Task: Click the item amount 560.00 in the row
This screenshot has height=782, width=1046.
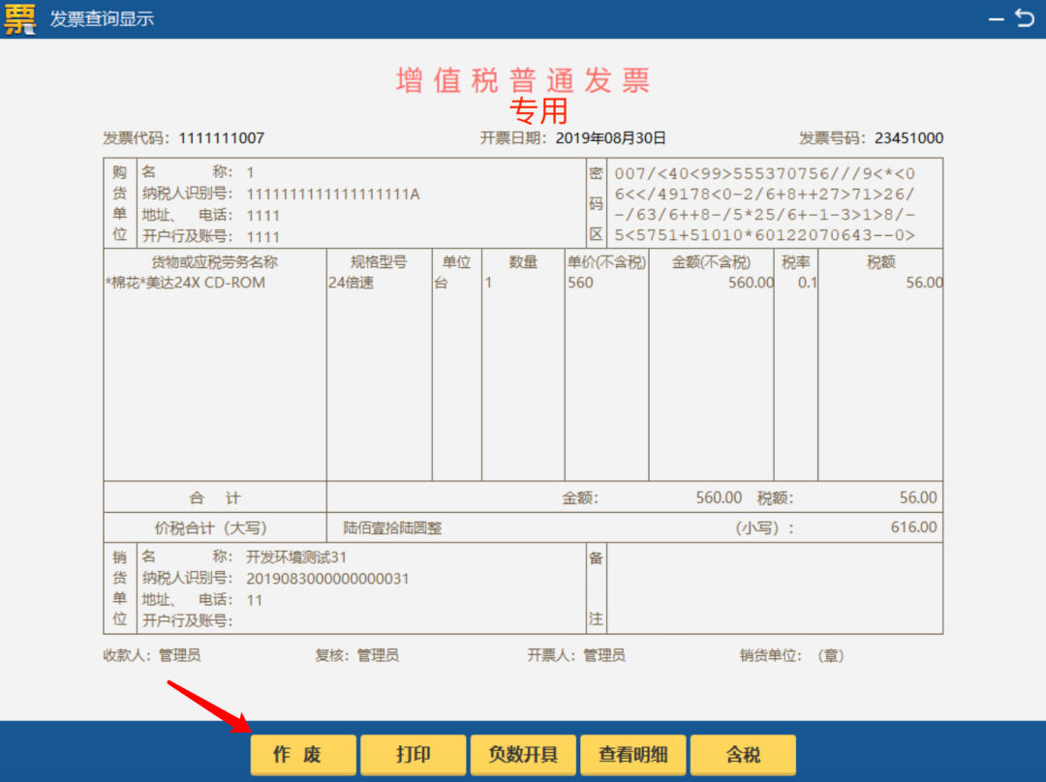Action: point(751,283)
